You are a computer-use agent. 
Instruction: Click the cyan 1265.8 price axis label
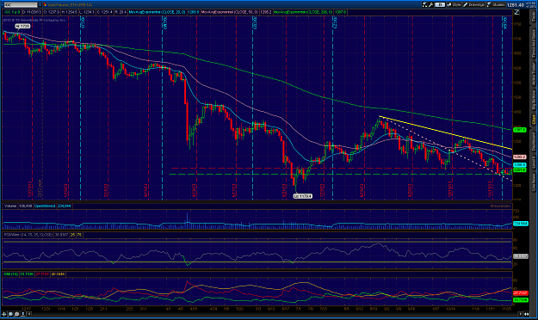(x=519, y=165)
